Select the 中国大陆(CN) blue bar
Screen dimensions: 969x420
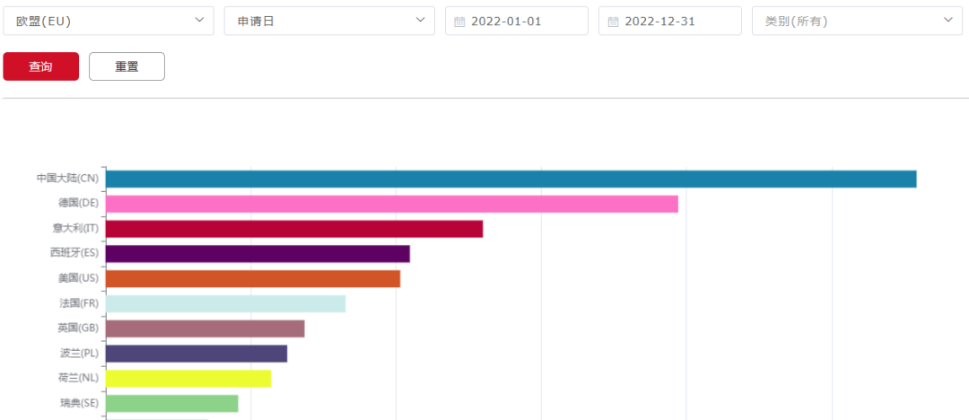pos(511,179)
